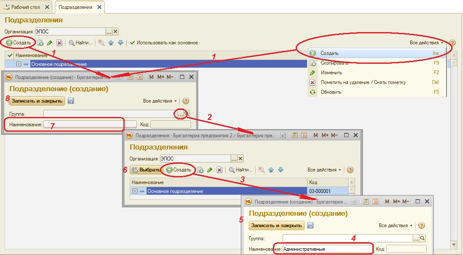Select Скопировать menu entry
Viewport: 463px width, 255px height.
[x=376, y=63]
